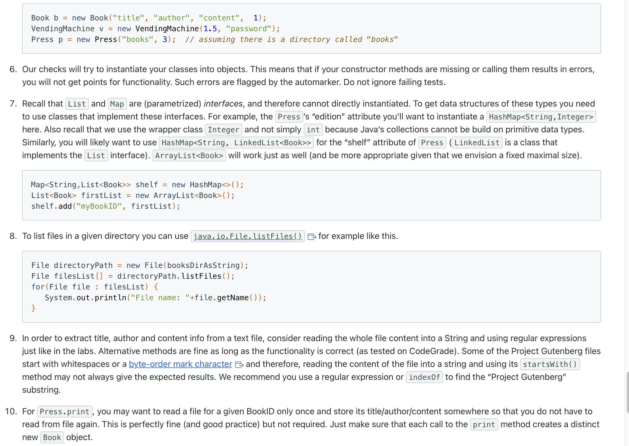The height and width of the screenshot is (446, 629).
Task: Click the HashMap<String, LinkedList<Book>> inline code
Action: tap(236, 143)
